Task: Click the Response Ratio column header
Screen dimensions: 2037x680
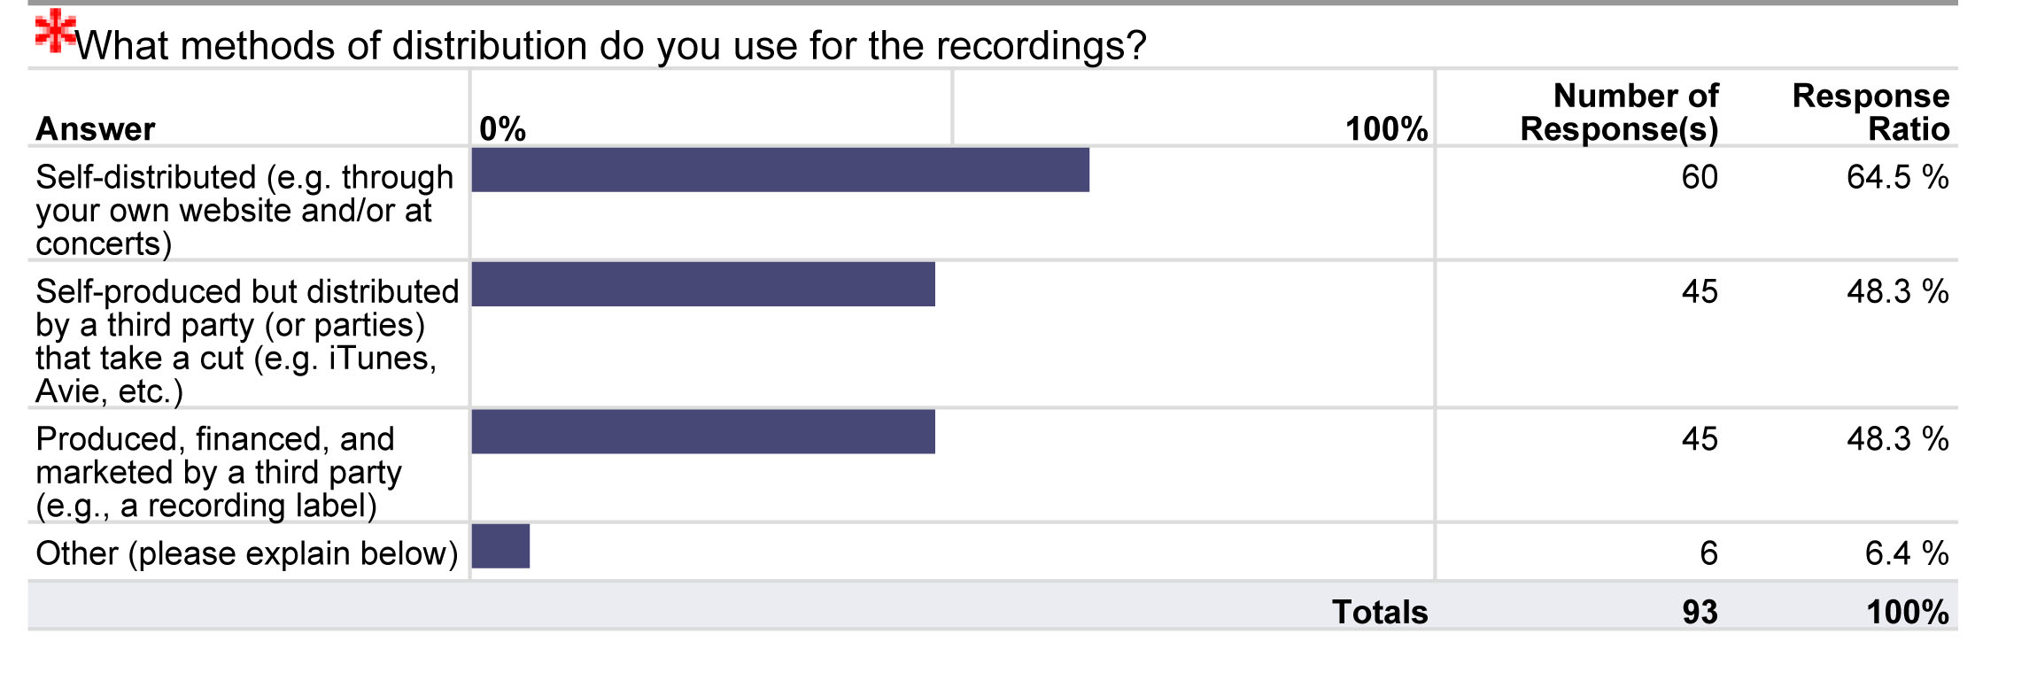Action: click(1870, 112)
